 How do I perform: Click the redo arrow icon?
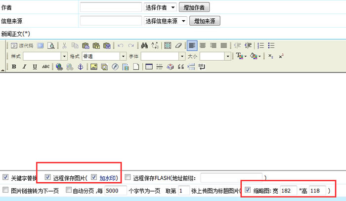pos(131,45)
